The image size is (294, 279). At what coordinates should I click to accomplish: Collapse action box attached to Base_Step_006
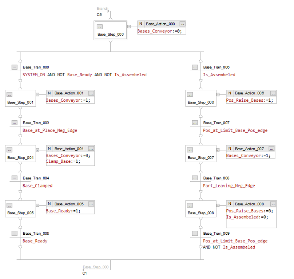pyautogui.click(x=218, y=94)
